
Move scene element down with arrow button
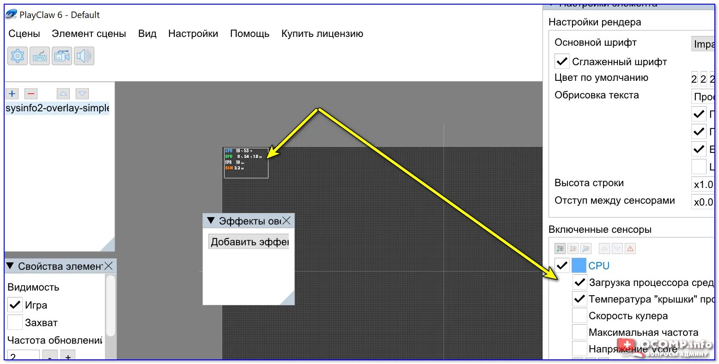click(82, 94)
